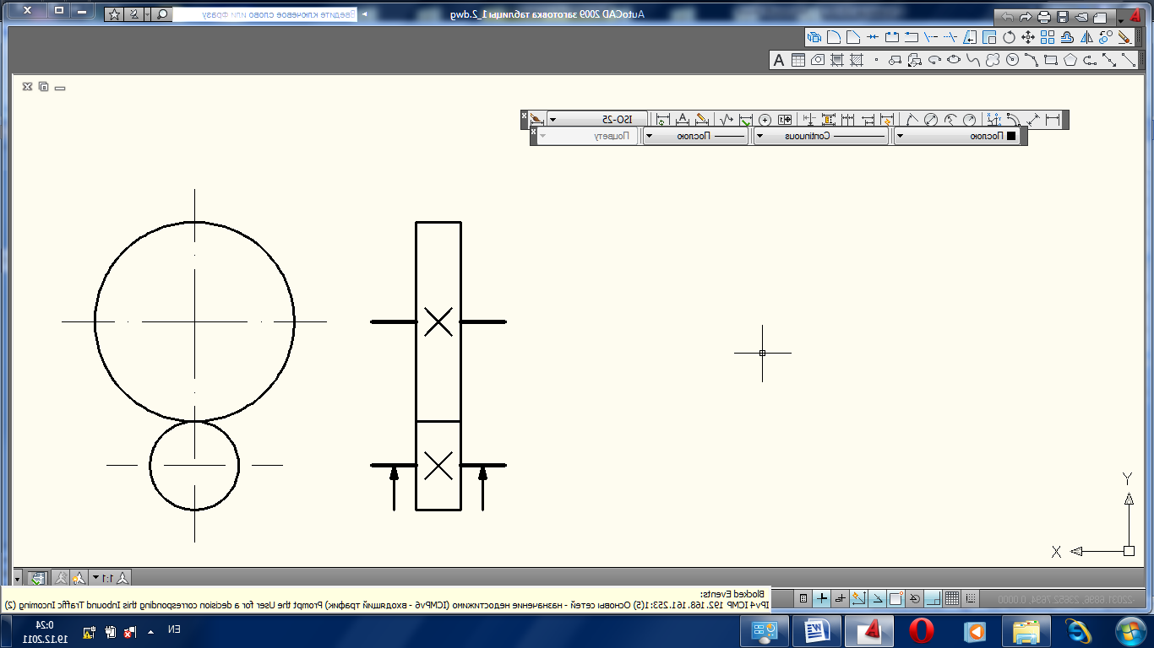Click the Save icon in quick access toolbar

tap(1063, 17)
